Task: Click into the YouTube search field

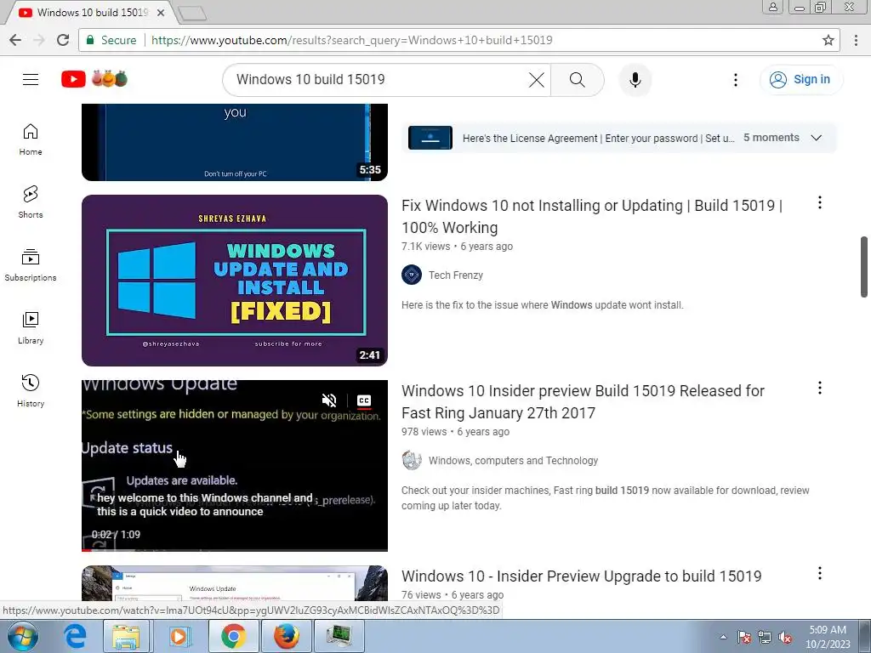Action: [378, 79]
